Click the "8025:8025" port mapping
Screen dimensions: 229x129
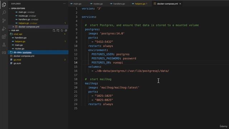(x=104, y=100)
